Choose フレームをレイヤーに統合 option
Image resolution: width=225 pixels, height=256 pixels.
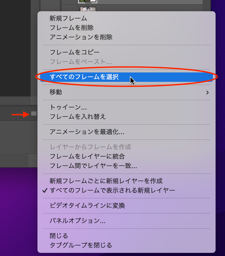[127, 156]
